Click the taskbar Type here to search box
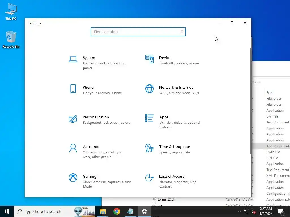Screen dimensions: 290x217 pos(54,211)
